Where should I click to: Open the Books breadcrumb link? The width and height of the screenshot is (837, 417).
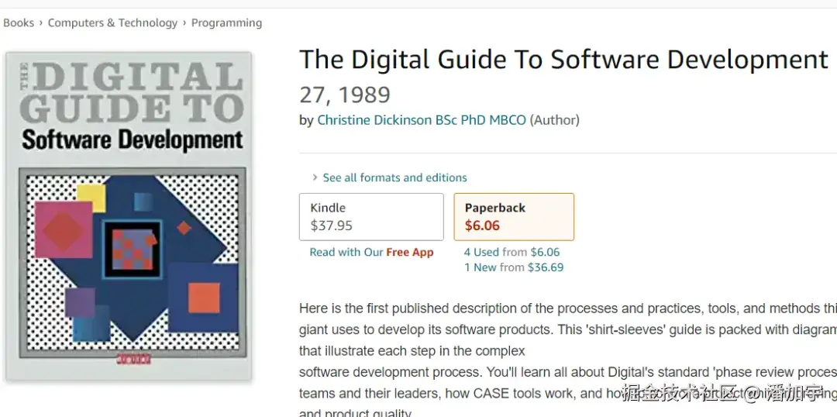tap(19, 23)
